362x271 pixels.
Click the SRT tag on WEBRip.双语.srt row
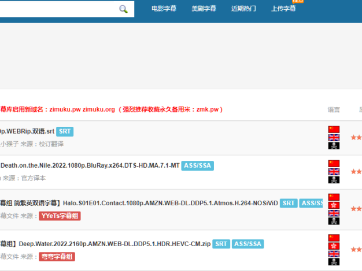click(65, 131)
